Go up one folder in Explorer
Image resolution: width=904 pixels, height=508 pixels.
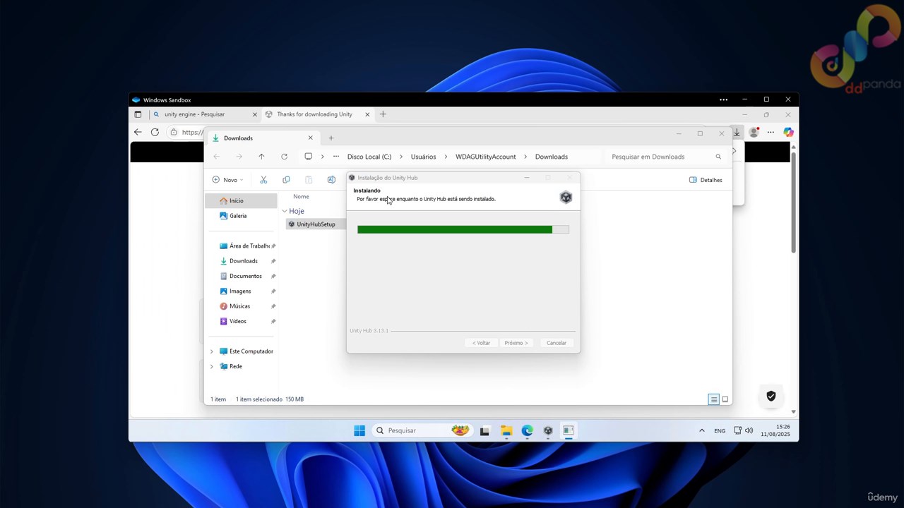[x=261, y=157]
